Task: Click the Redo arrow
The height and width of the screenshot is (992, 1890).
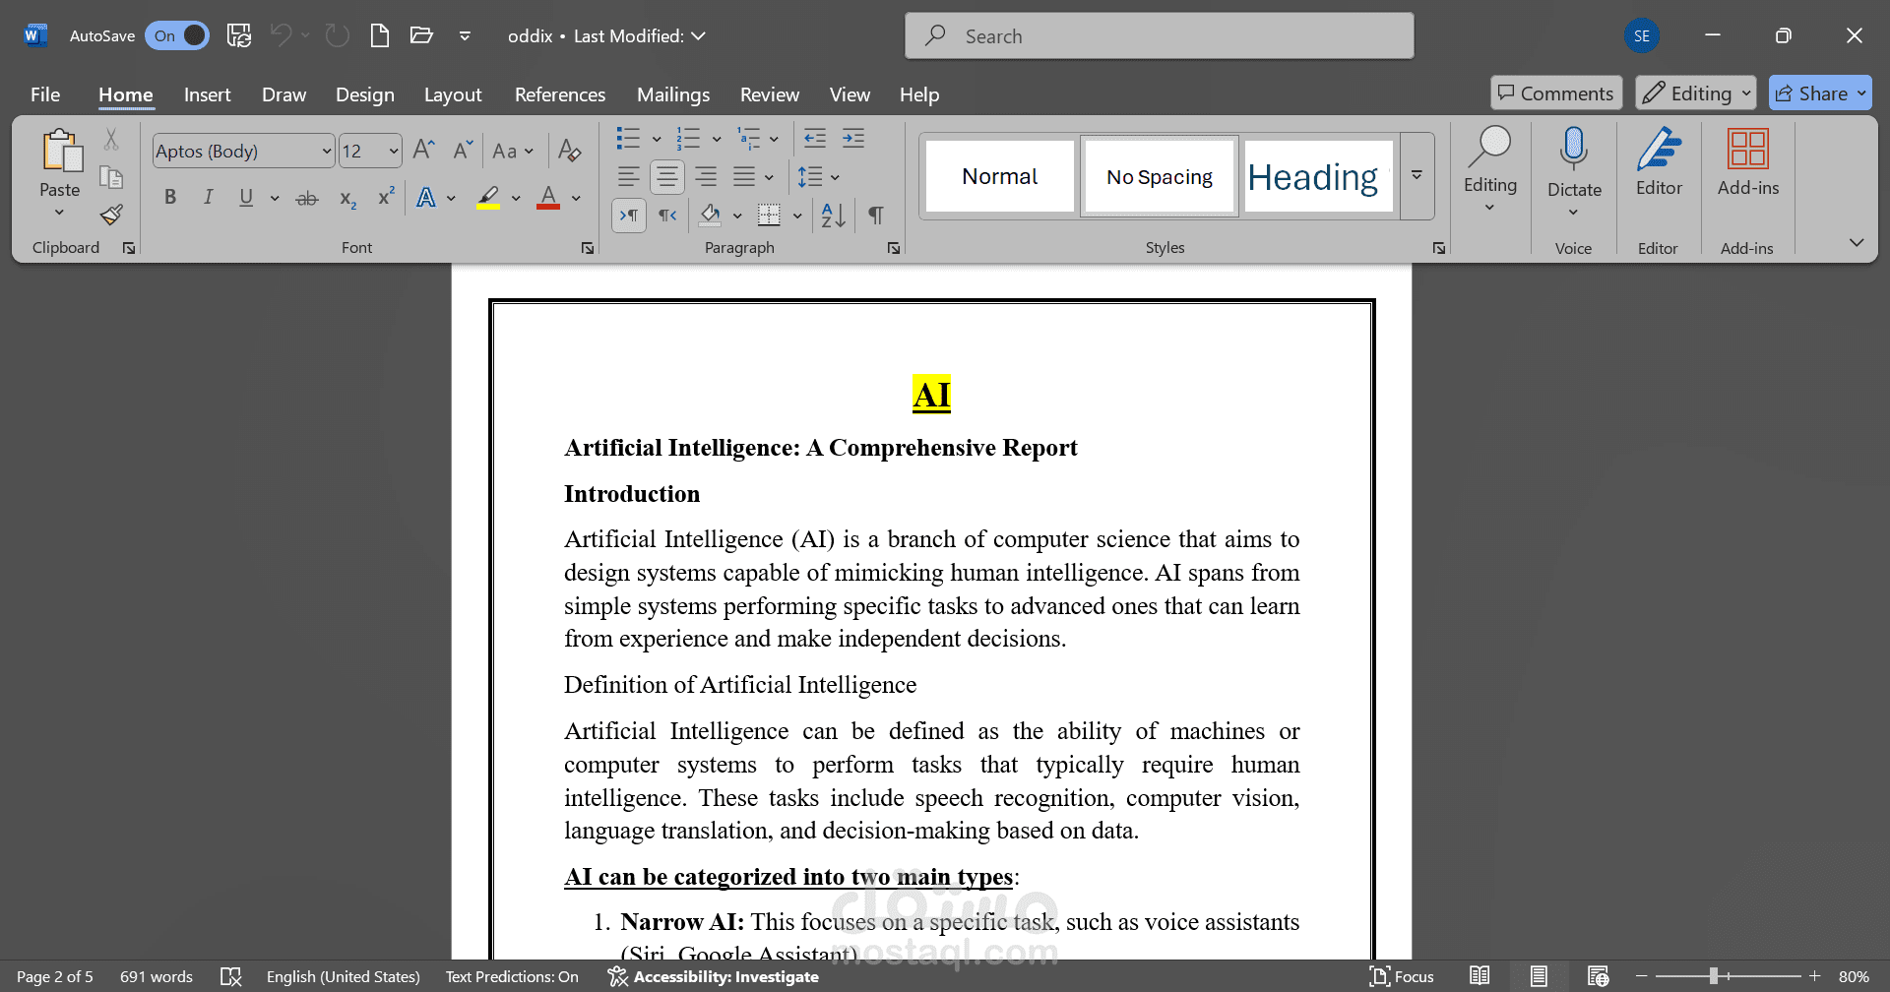Action: pos(338,36)
